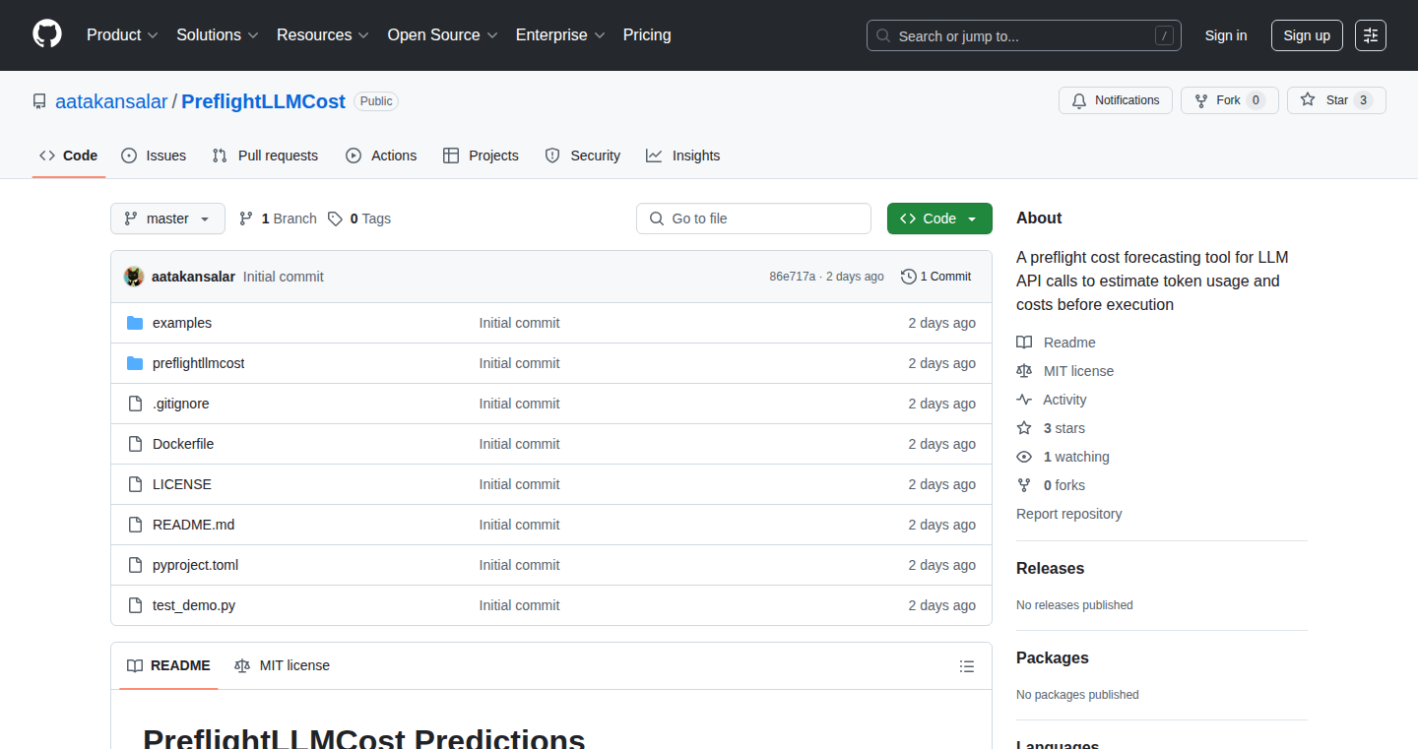Viewport: 1418px width, 749px height.
Task: Open the examples folder
Action: (x=182, y=323)
